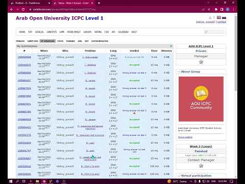
Task: Open the top-row problem I link
Action: 90,57
